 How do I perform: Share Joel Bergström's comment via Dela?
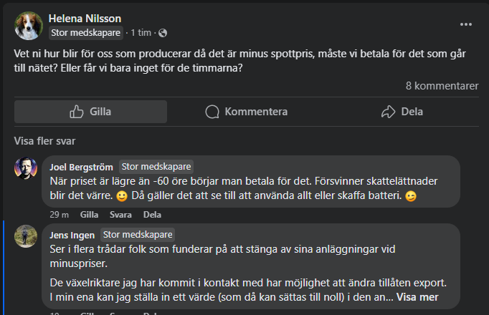click(x=152, y=214)
